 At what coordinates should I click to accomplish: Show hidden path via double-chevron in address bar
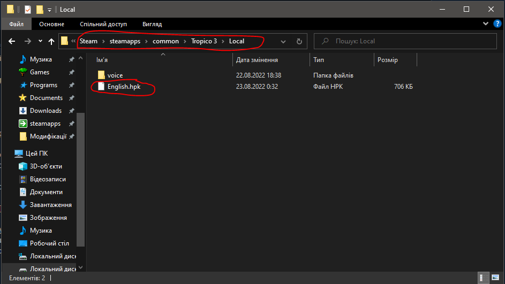click(73, 41)
